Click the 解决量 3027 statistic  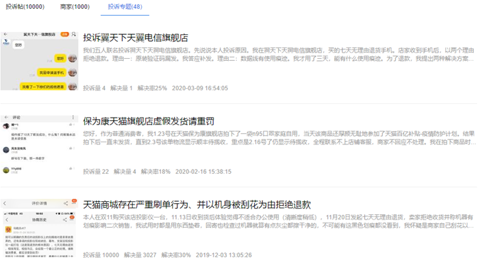click(x=140, y=255)
